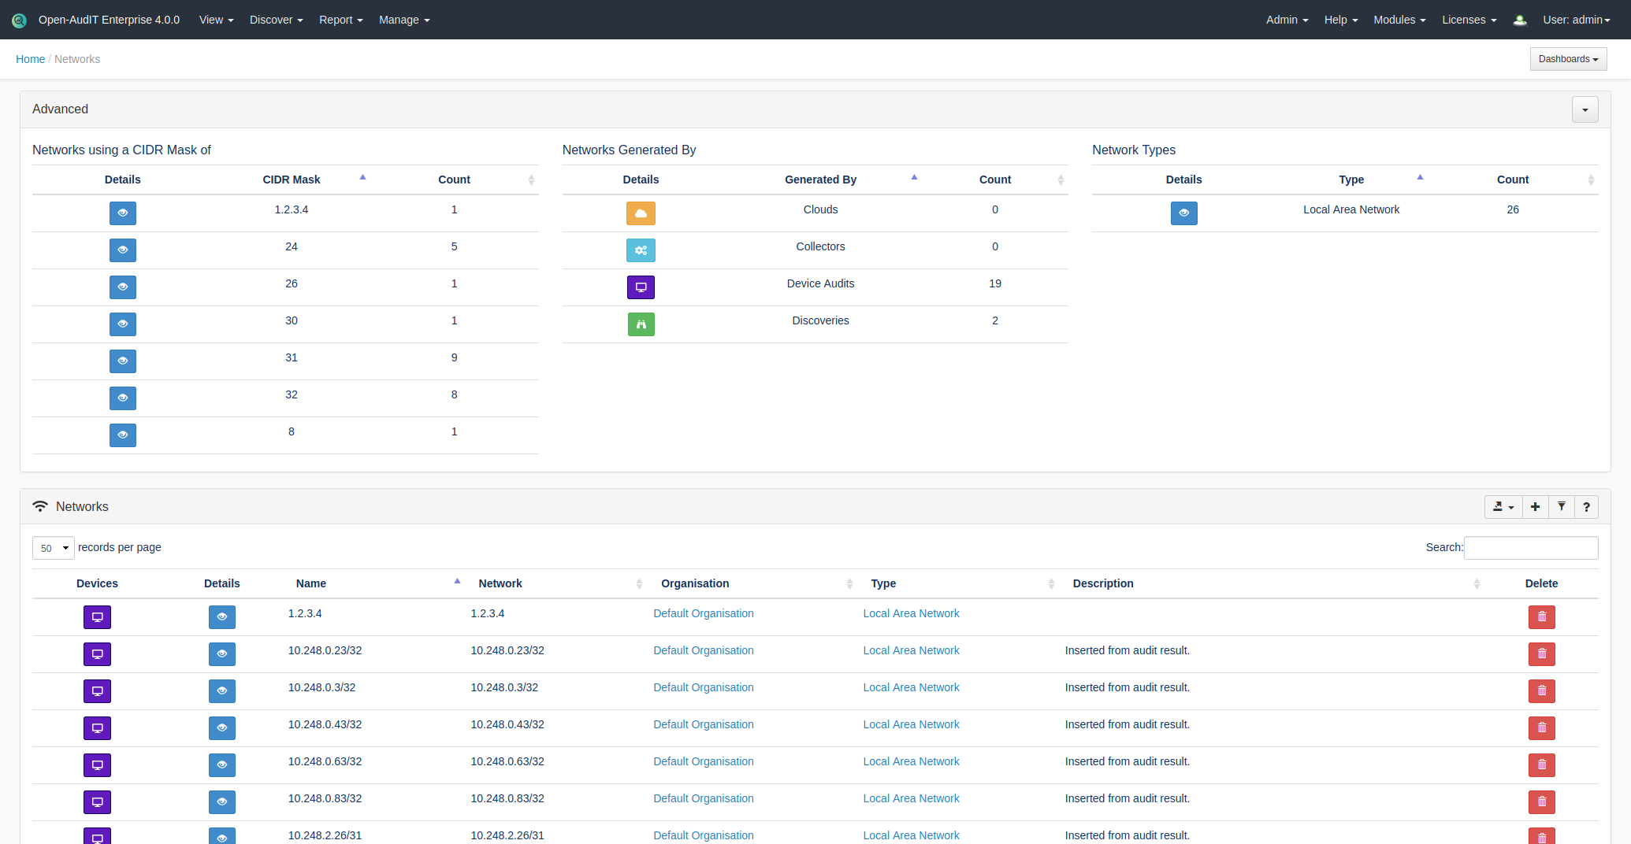Sort Networks table by Description header
This screenshot has width=1631, height=844.
click(x=1272, y=583)
